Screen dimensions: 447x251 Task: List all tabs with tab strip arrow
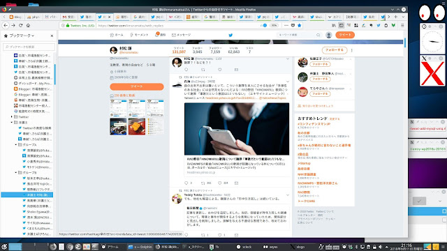point(403,17)
